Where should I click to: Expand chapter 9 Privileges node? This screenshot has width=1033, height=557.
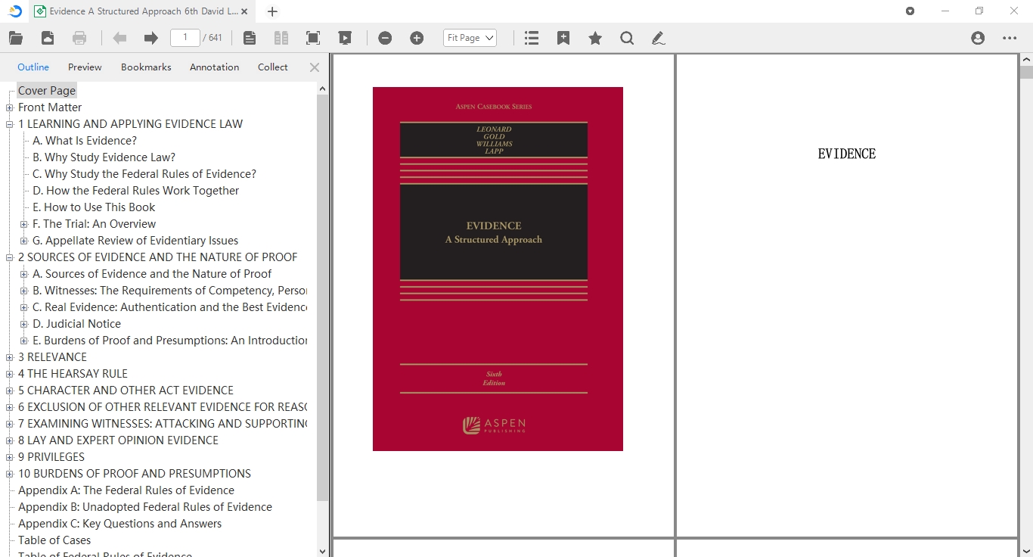[x=10, y=457]
